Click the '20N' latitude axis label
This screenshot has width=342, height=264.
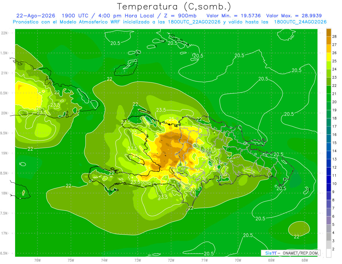pyautogui.click(x=4, y=113)
